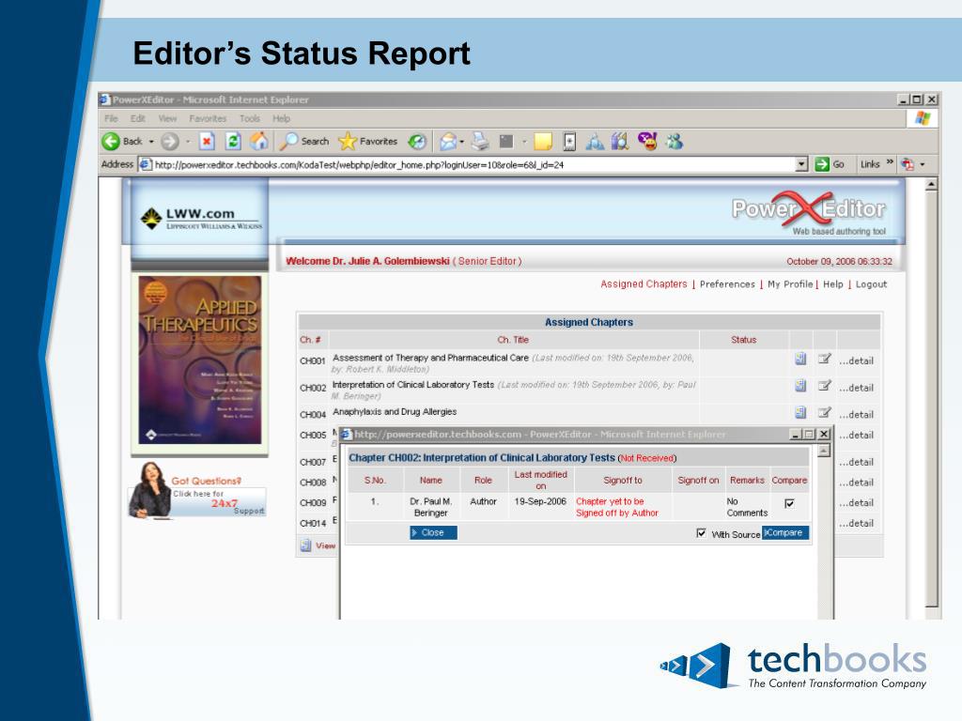
Task: Open the My Profile link
Action: (x=790, y=284)
